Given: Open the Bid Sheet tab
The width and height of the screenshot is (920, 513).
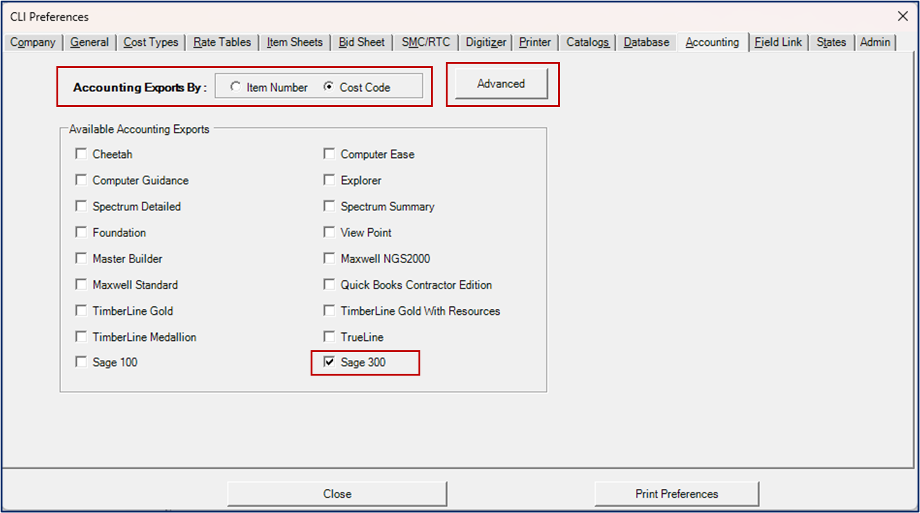Looking at the screenshot, I should (361, 42).
